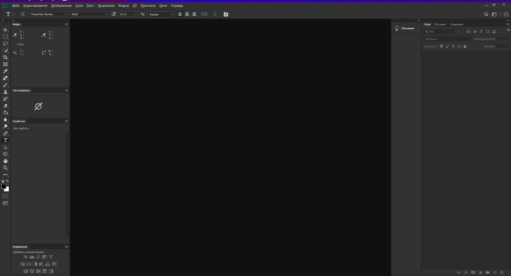Add a Color Balance adjustment
The width and height of the screenshot is (511, 276).
(29, 264)
